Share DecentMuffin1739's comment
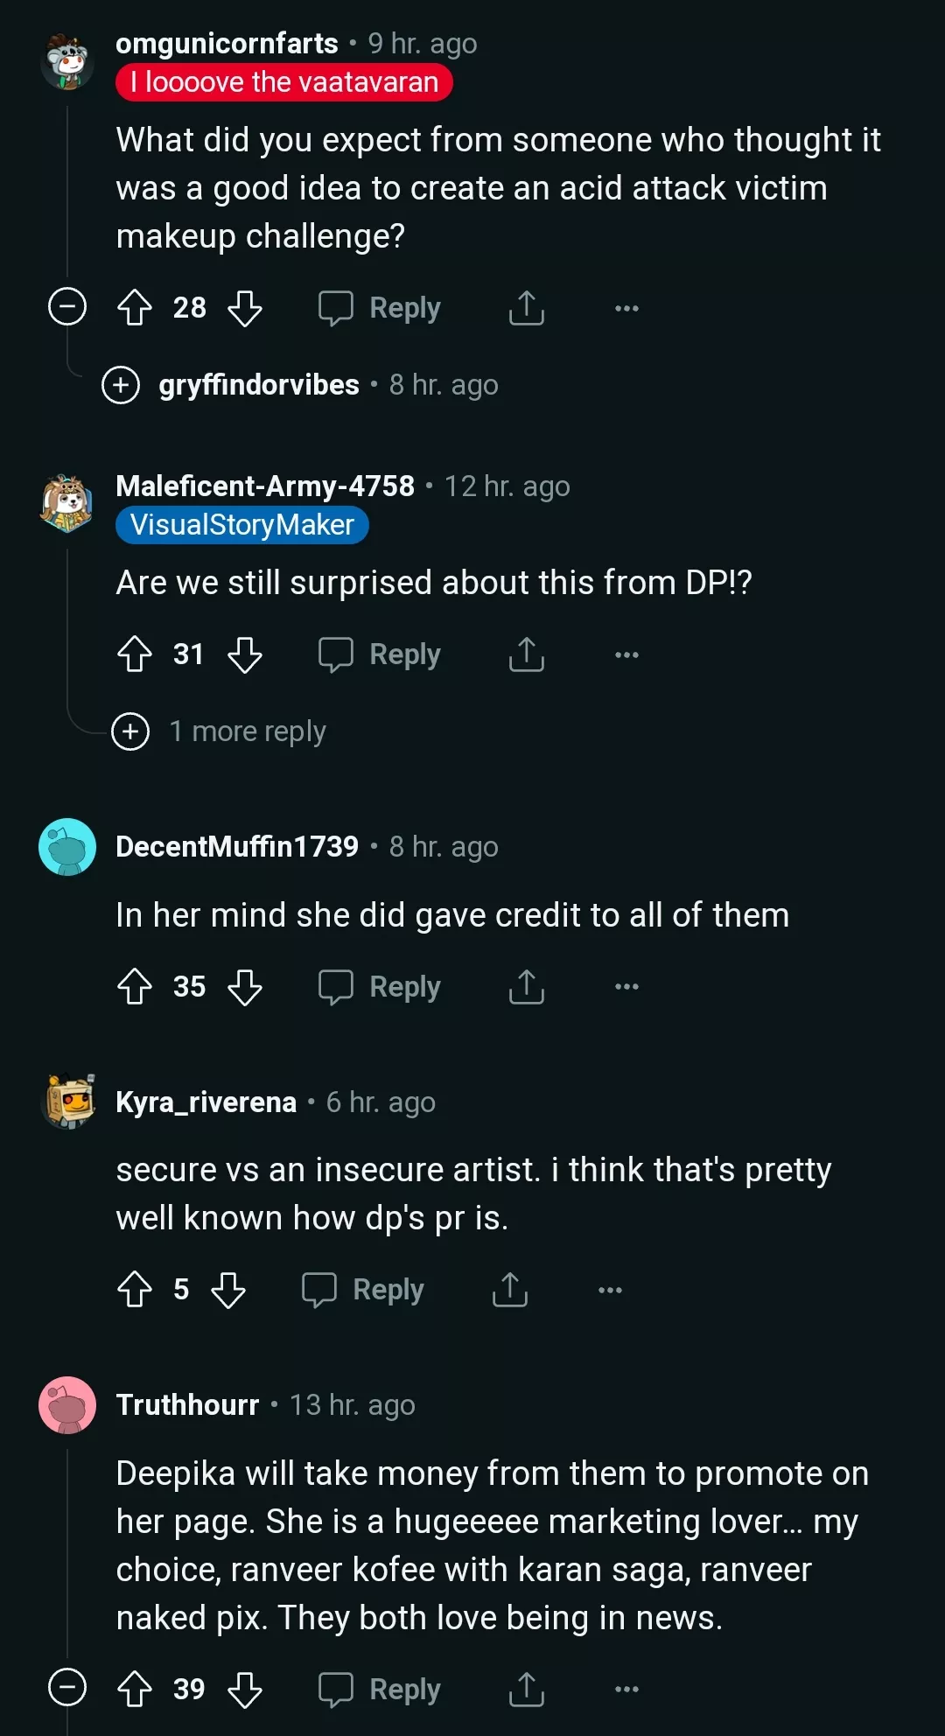Screen dimensions: 945x1736 [526, 987]
